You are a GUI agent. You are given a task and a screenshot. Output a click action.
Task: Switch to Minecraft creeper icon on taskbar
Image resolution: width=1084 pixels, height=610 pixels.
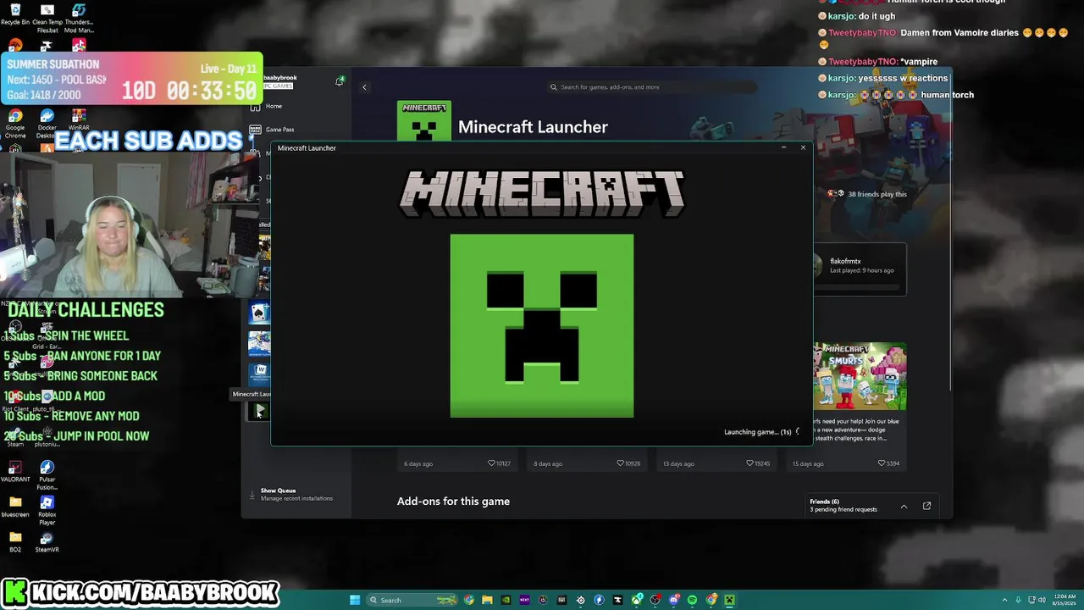(729, 600)
